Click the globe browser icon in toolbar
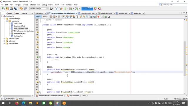Viewport: 188px width, 106px height. pyautogui.click(x=51, y=9)
